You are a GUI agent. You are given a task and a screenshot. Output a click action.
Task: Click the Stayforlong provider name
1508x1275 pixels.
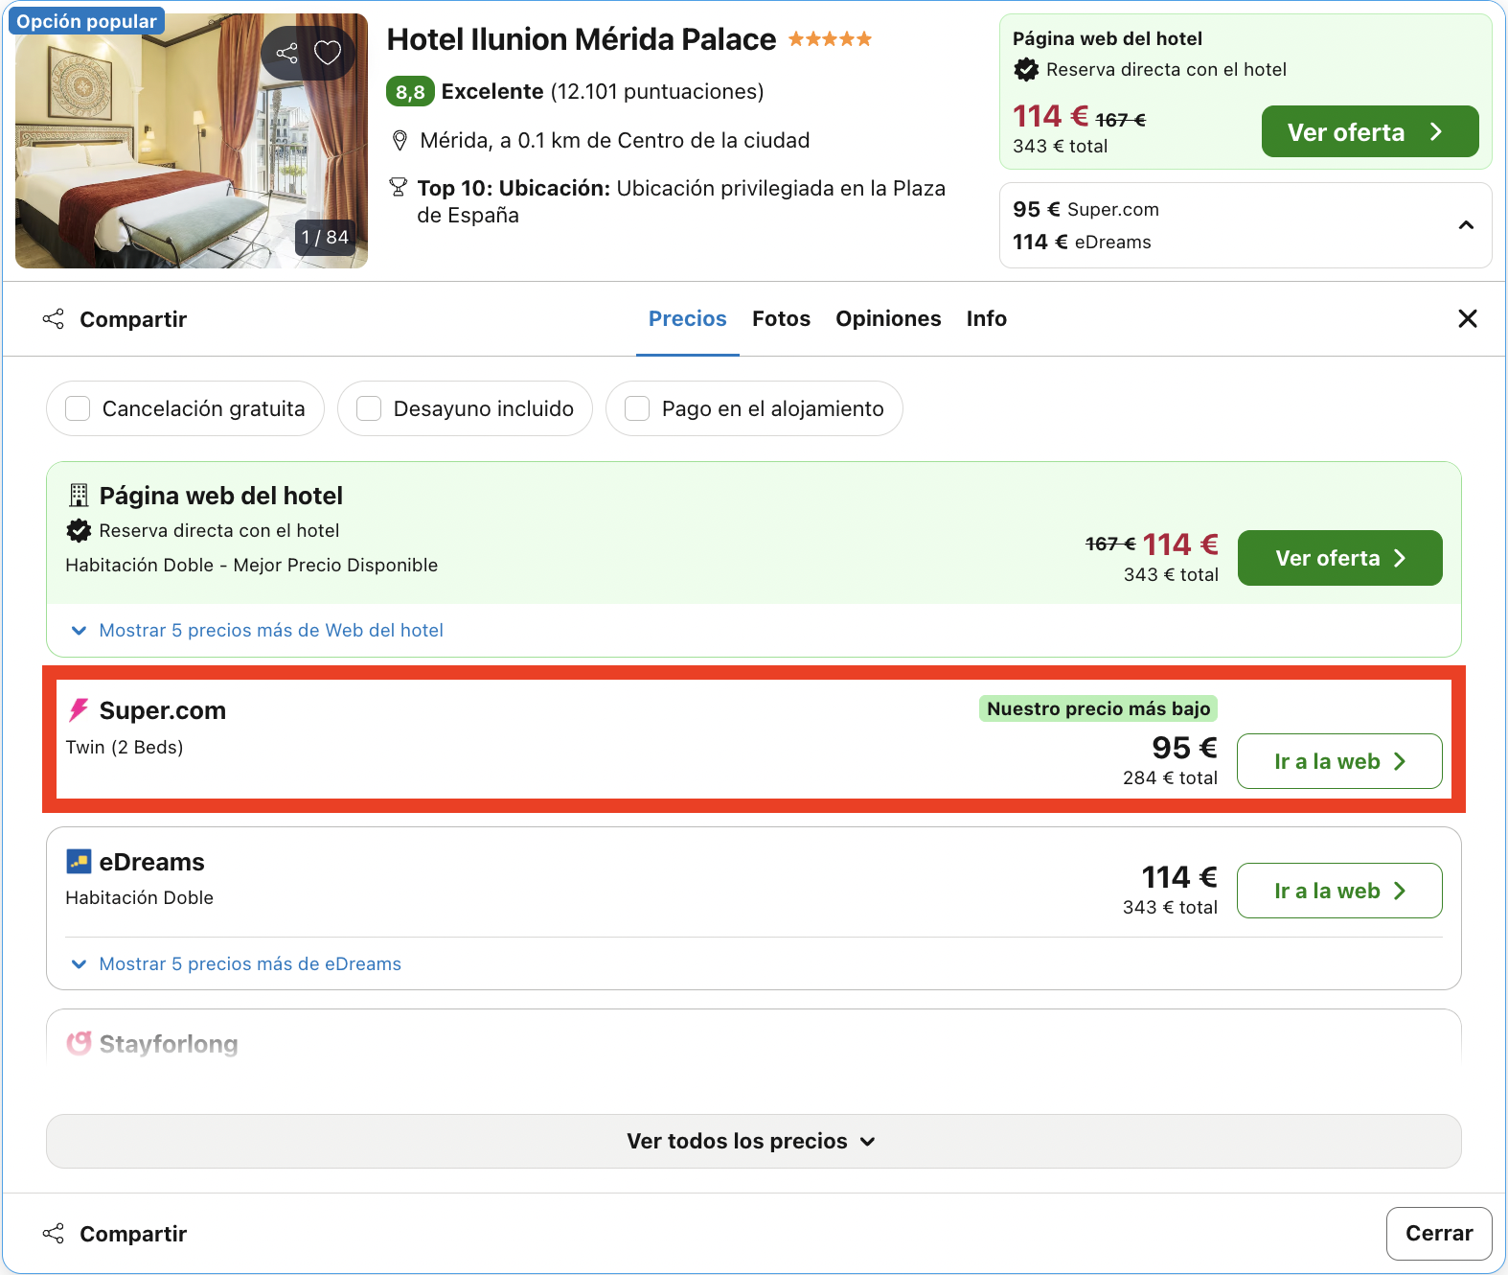(x=169, y=1044)
